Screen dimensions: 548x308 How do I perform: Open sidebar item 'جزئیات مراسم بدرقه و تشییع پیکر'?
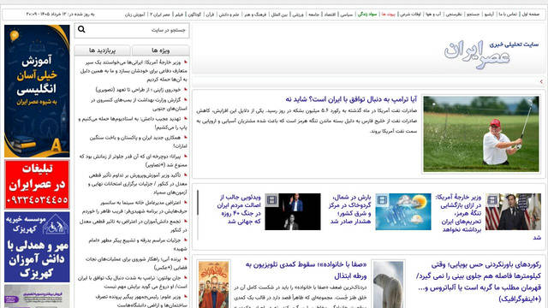pos(139,245)
